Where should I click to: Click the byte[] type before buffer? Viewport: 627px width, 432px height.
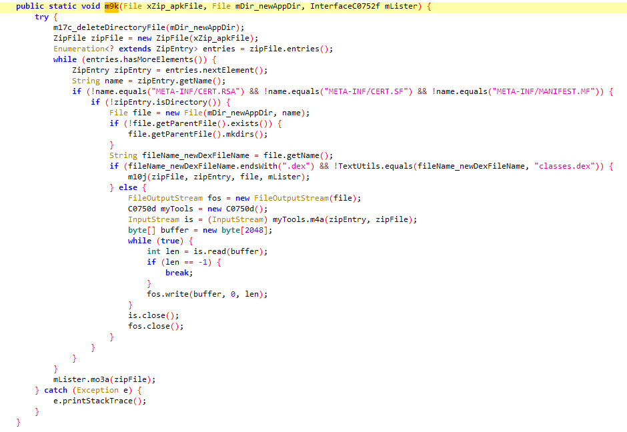142,230
